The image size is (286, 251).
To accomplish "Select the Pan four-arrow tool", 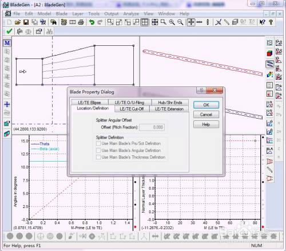I will (191, 22).
